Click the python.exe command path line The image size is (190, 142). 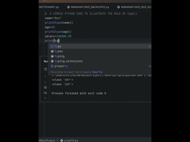click(x=102, y=75)
